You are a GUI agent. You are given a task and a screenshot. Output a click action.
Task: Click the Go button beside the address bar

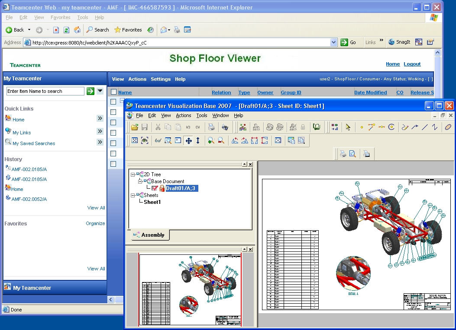click(349, 42)
